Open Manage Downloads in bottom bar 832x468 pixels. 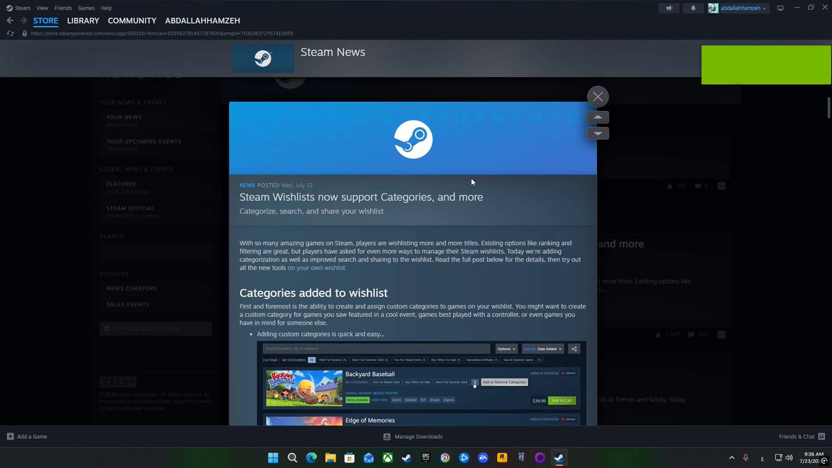[413, 437]
